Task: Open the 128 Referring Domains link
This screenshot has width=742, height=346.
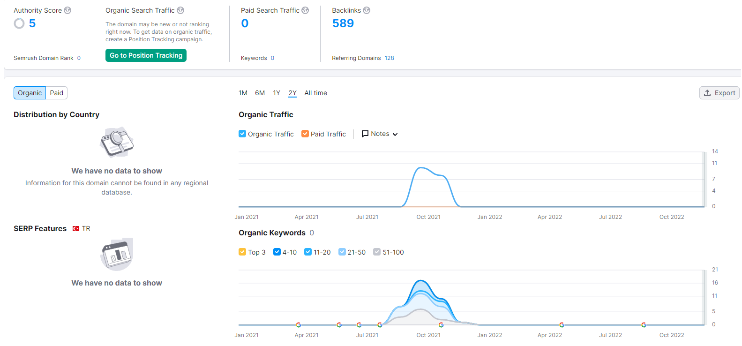Action: (x=389, y=58)
